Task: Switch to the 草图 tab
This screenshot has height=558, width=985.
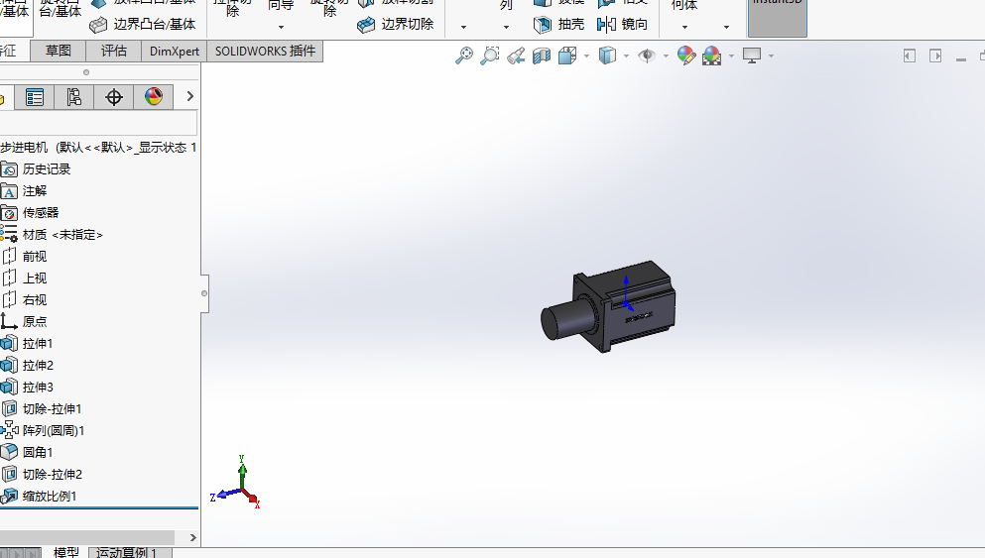Action: point(59,51)
